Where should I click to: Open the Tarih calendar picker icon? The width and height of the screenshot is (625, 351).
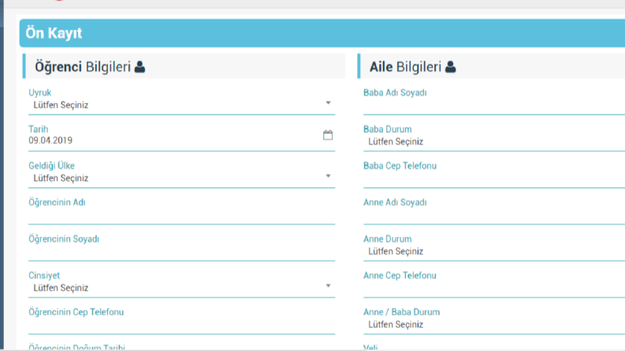(328, 135)
